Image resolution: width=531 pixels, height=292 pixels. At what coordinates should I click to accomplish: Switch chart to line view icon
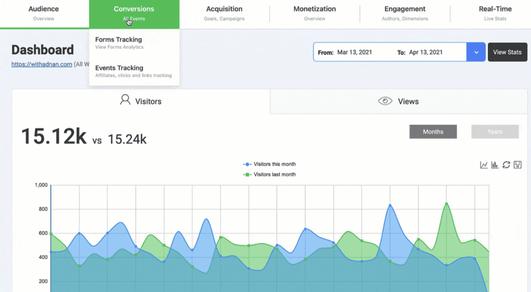point(484,165)
